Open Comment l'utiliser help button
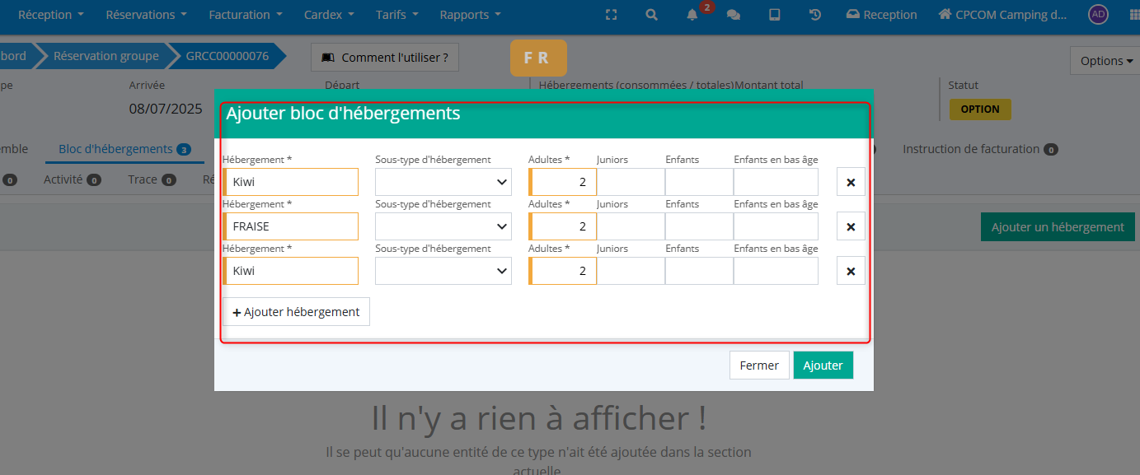The height and width of the screenshot is (475, 1140). pyautogui.click(x=385, y=58)
